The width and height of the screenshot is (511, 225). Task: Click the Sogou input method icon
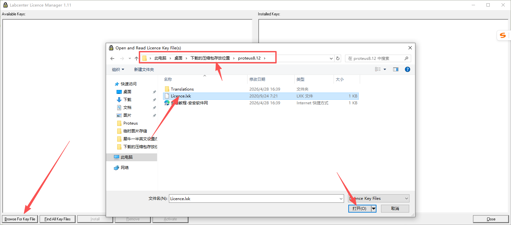503,35
